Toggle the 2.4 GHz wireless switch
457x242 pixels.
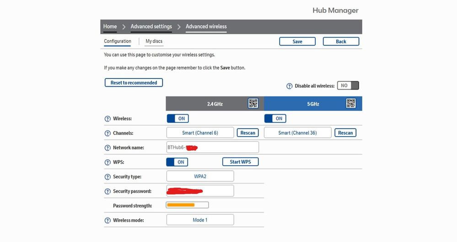(x=177, y=119)
